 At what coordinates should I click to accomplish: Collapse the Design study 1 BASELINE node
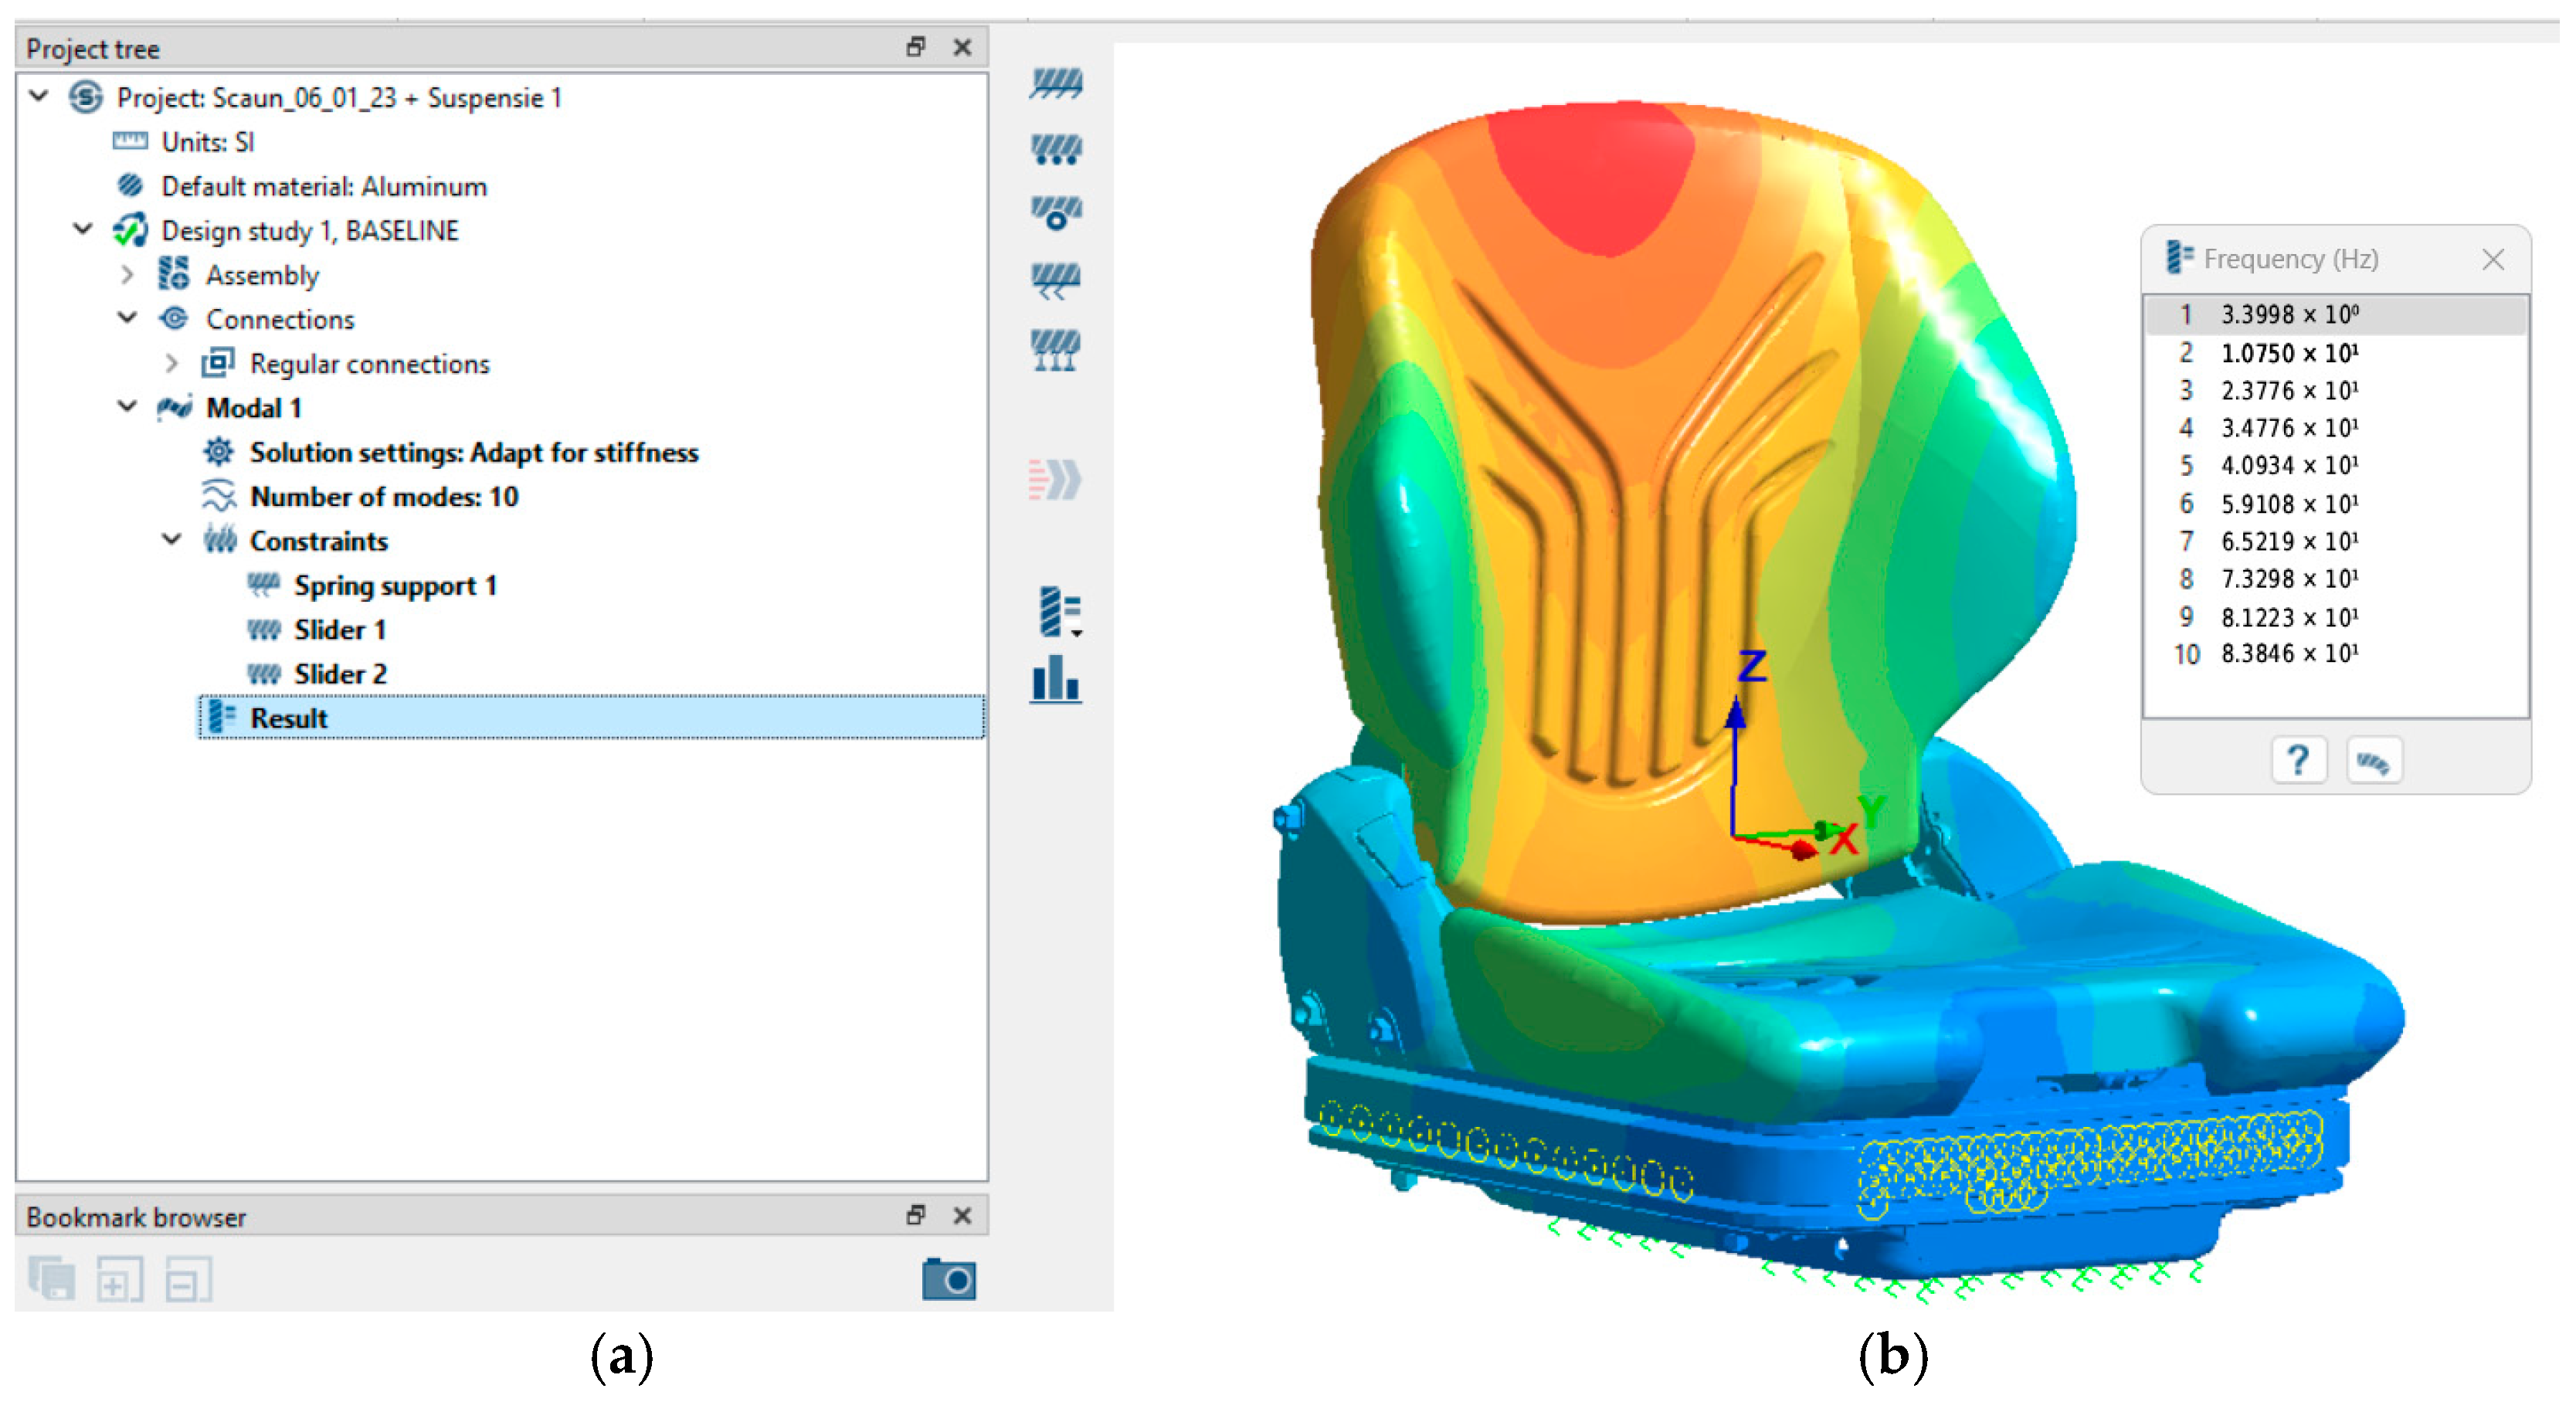[83, 230]
